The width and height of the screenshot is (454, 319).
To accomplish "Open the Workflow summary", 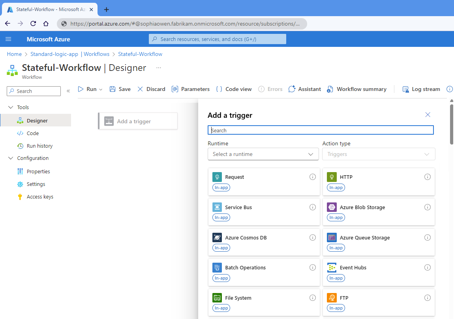I will 357,89.
